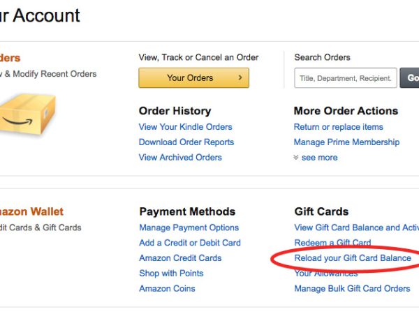Open View Archived Orders link
419x314 pixels.
click(x=180, y=158)
